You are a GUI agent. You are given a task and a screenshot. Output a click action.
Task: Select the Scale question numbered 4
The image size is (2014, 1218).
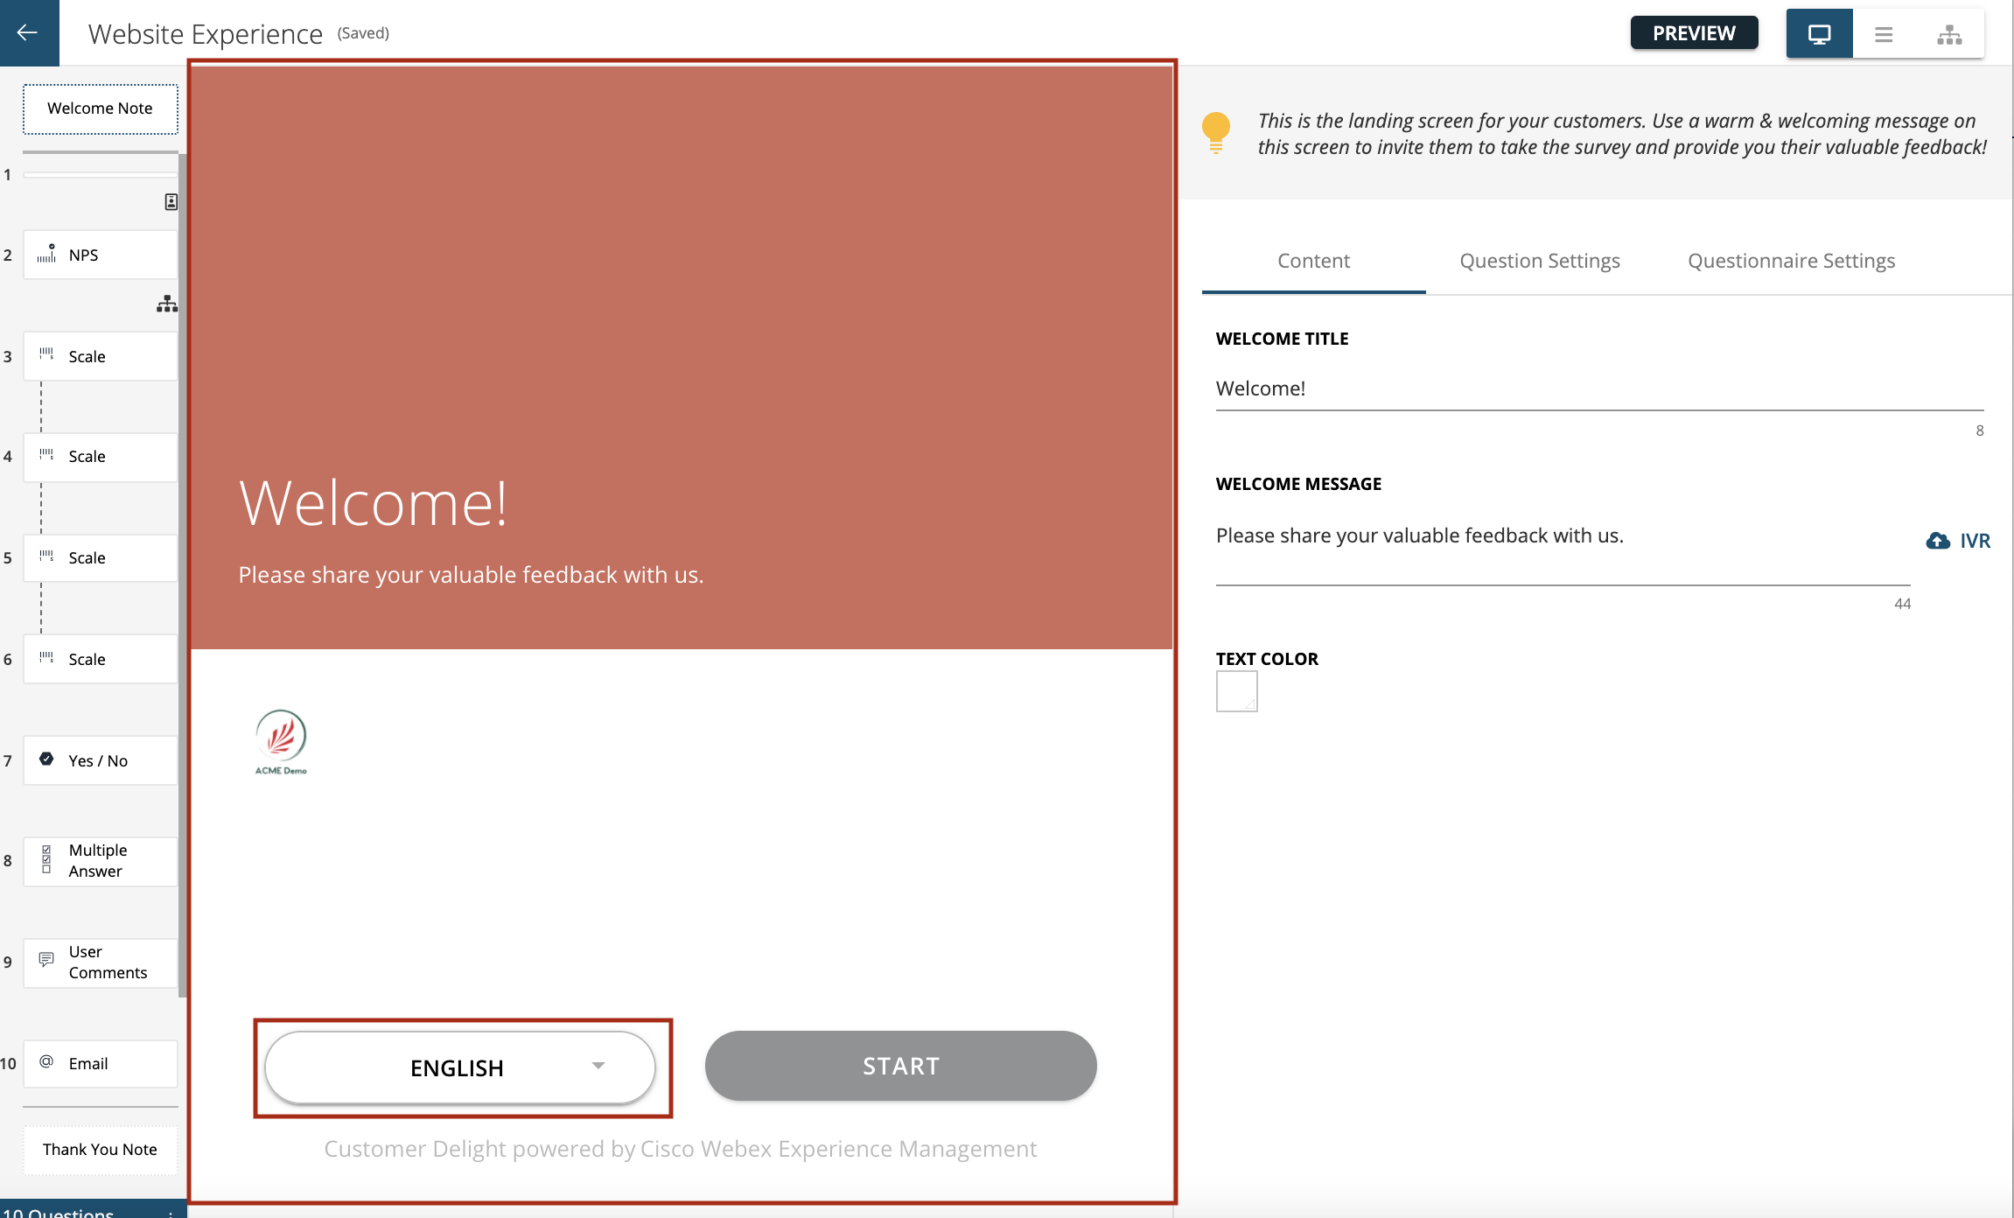[101, 456]
